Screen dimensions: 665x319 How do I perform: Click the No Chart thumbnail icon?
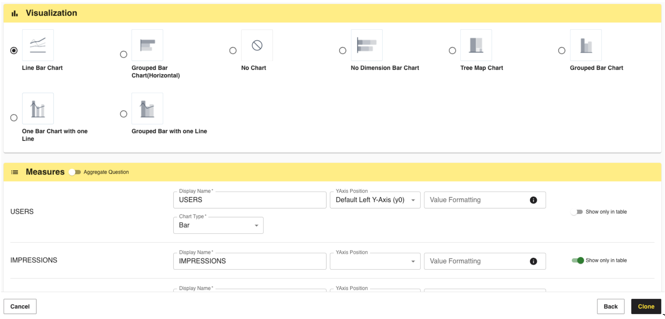point(257,45)
